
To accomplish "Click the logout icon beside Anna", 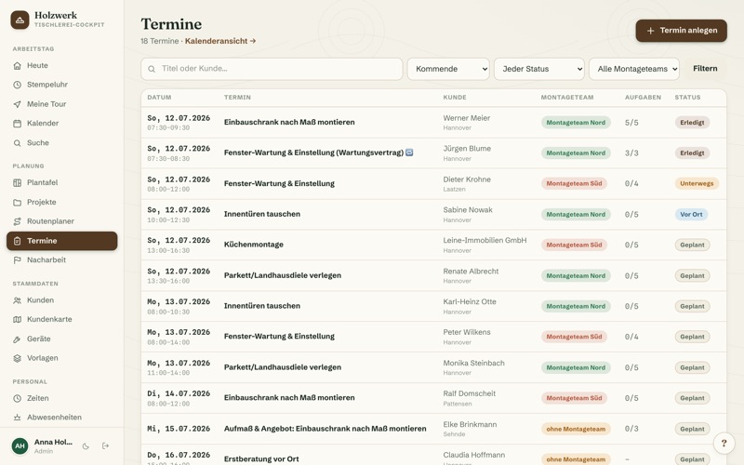I will click(x=105, y=446).
